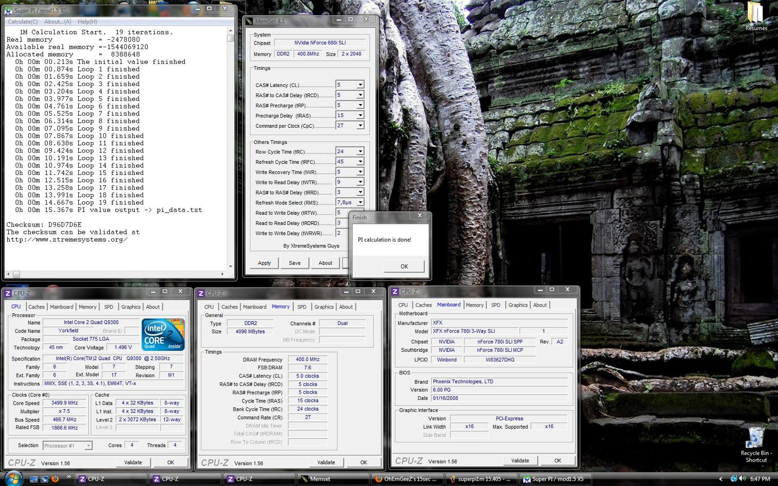Open the CAS# Latency (CL) dropdown in MemSet
This screenshot has height=486, width=778.
click(x=360, y=85)
